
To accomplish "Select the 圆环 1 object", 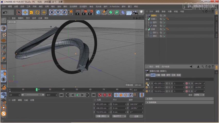I will (x=155, y=33).
